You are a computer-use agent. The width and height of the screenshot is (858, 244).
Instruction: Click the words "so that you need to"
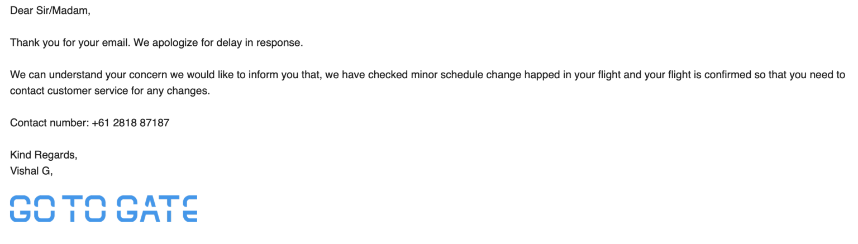pos(799,75)
